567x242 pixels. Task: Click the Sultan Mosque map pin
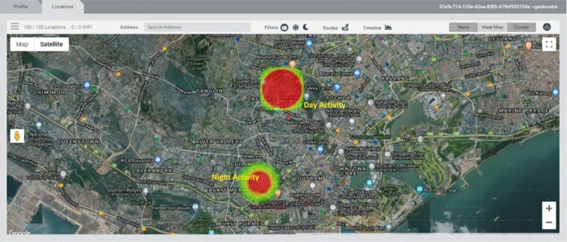tap(370, 102)
